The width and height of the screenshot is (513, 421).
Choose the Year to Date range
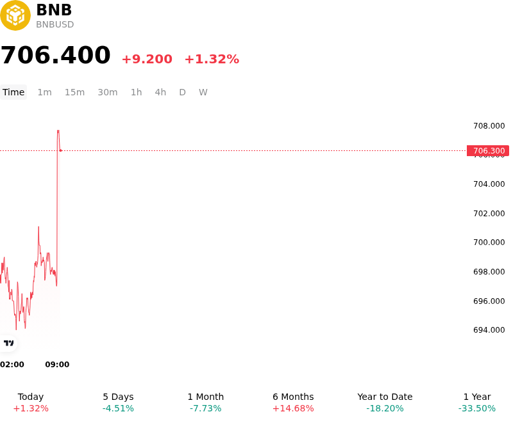pyautogui.click(x=385, y=402)
